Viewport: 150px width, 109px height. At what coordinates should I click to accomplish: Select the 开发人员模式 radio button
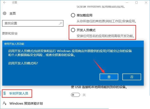click(x=73, y=30)
